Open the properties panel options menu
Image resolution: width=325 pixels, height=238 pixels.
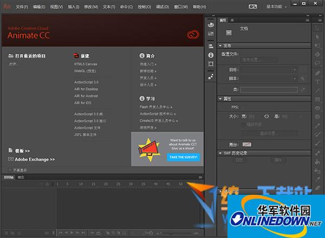click(x=307, y=20)
